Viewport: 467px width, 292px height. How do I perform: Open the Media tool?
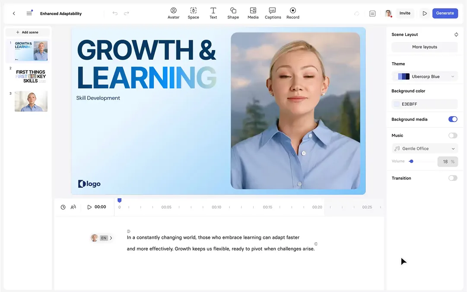pyautogui.click(x=253, y=13)
